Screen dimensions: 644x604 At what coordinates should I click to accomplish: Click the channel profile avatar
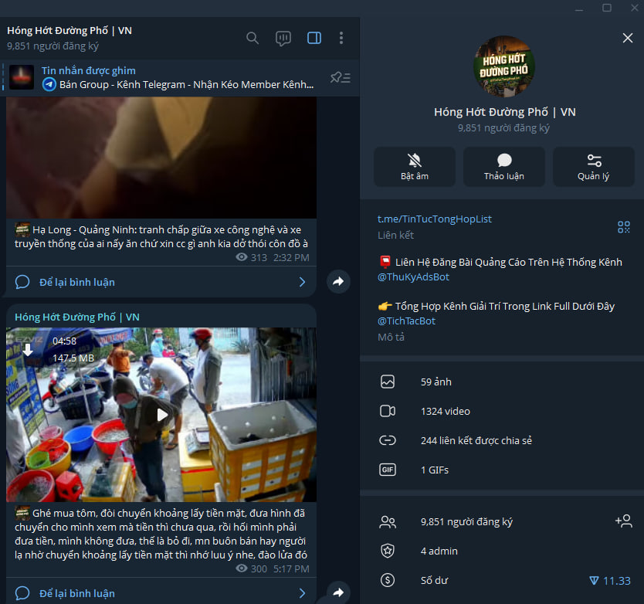503,66
